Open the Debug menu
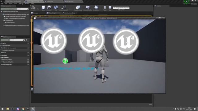The height and width of the screenshot is (111, 198). [21, 4]
